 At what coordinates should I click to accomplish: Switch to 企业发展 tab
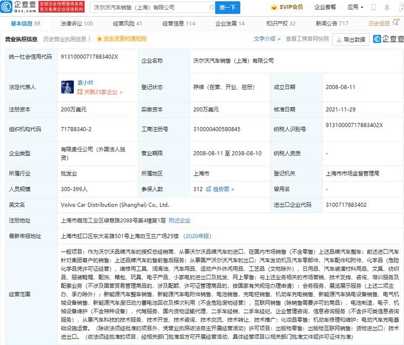[x=230, y=23]
